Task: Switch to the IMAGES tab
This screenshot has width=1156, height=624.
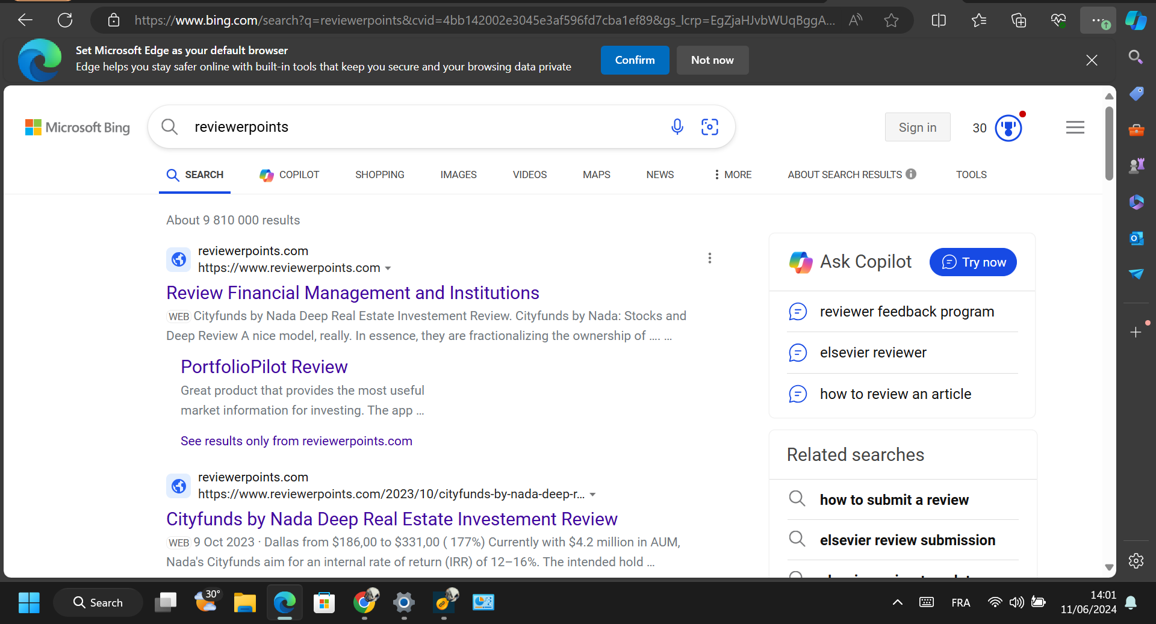Action: coord(458,175)
